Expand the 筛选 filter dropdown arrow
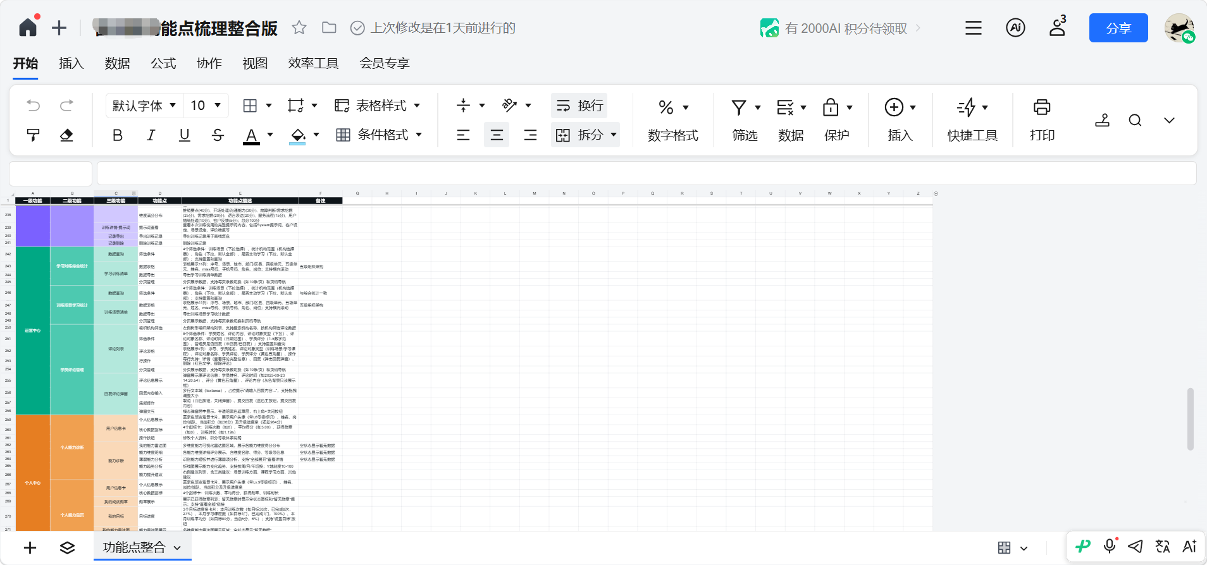This screenshot has height=565, width=1207. click(758, 107)
